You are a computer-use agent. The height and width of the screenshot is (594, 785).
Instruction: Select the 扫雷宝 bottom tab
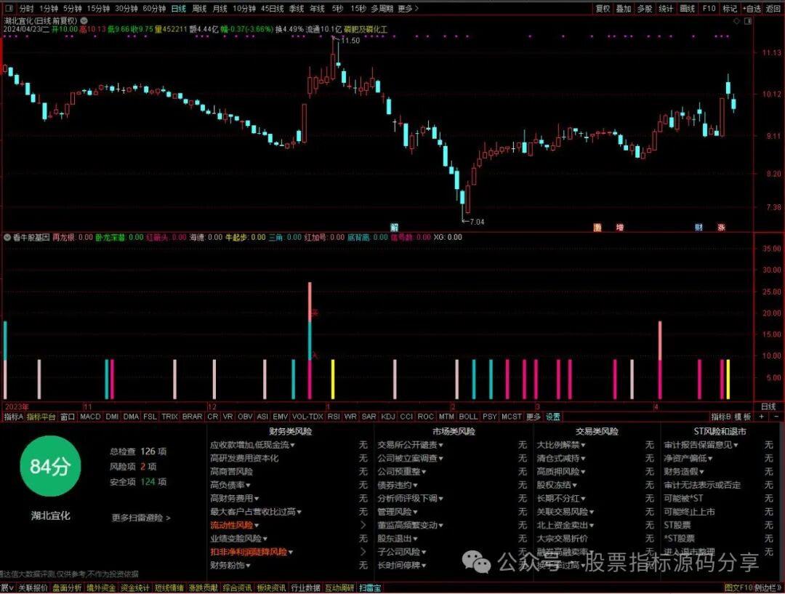tap(370, 588)
